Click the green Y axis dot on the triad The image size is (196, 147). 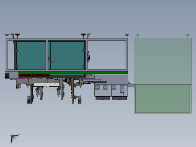tap(11, 135)
